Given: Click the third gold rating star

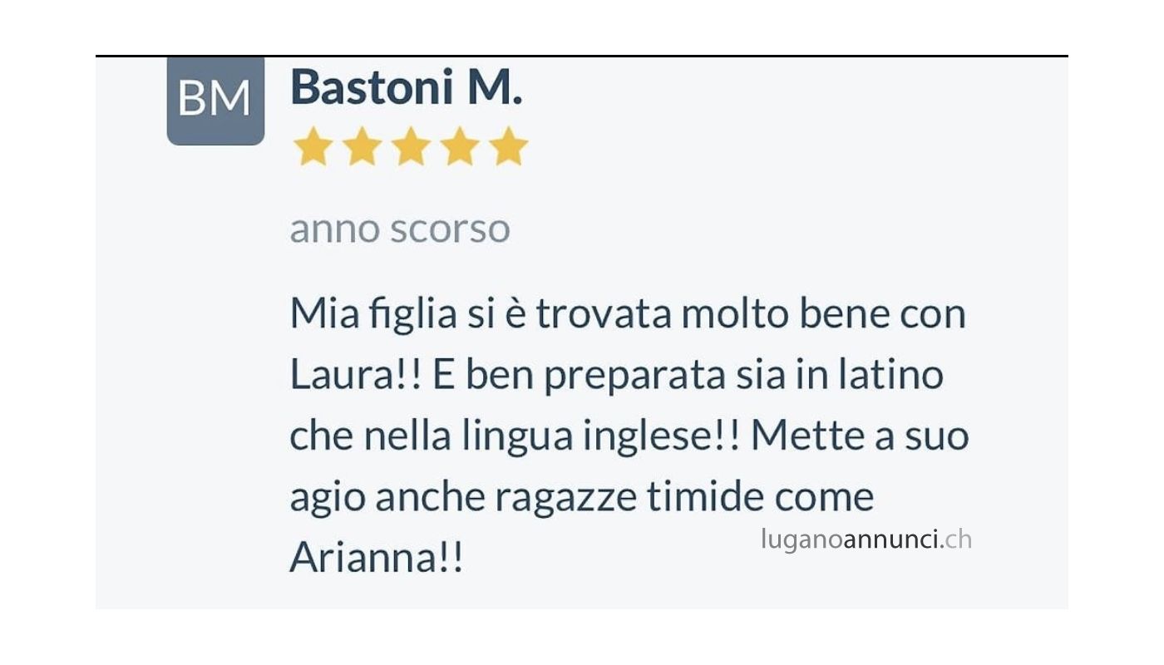Looking at the screenshot, I should pos(412,146).
